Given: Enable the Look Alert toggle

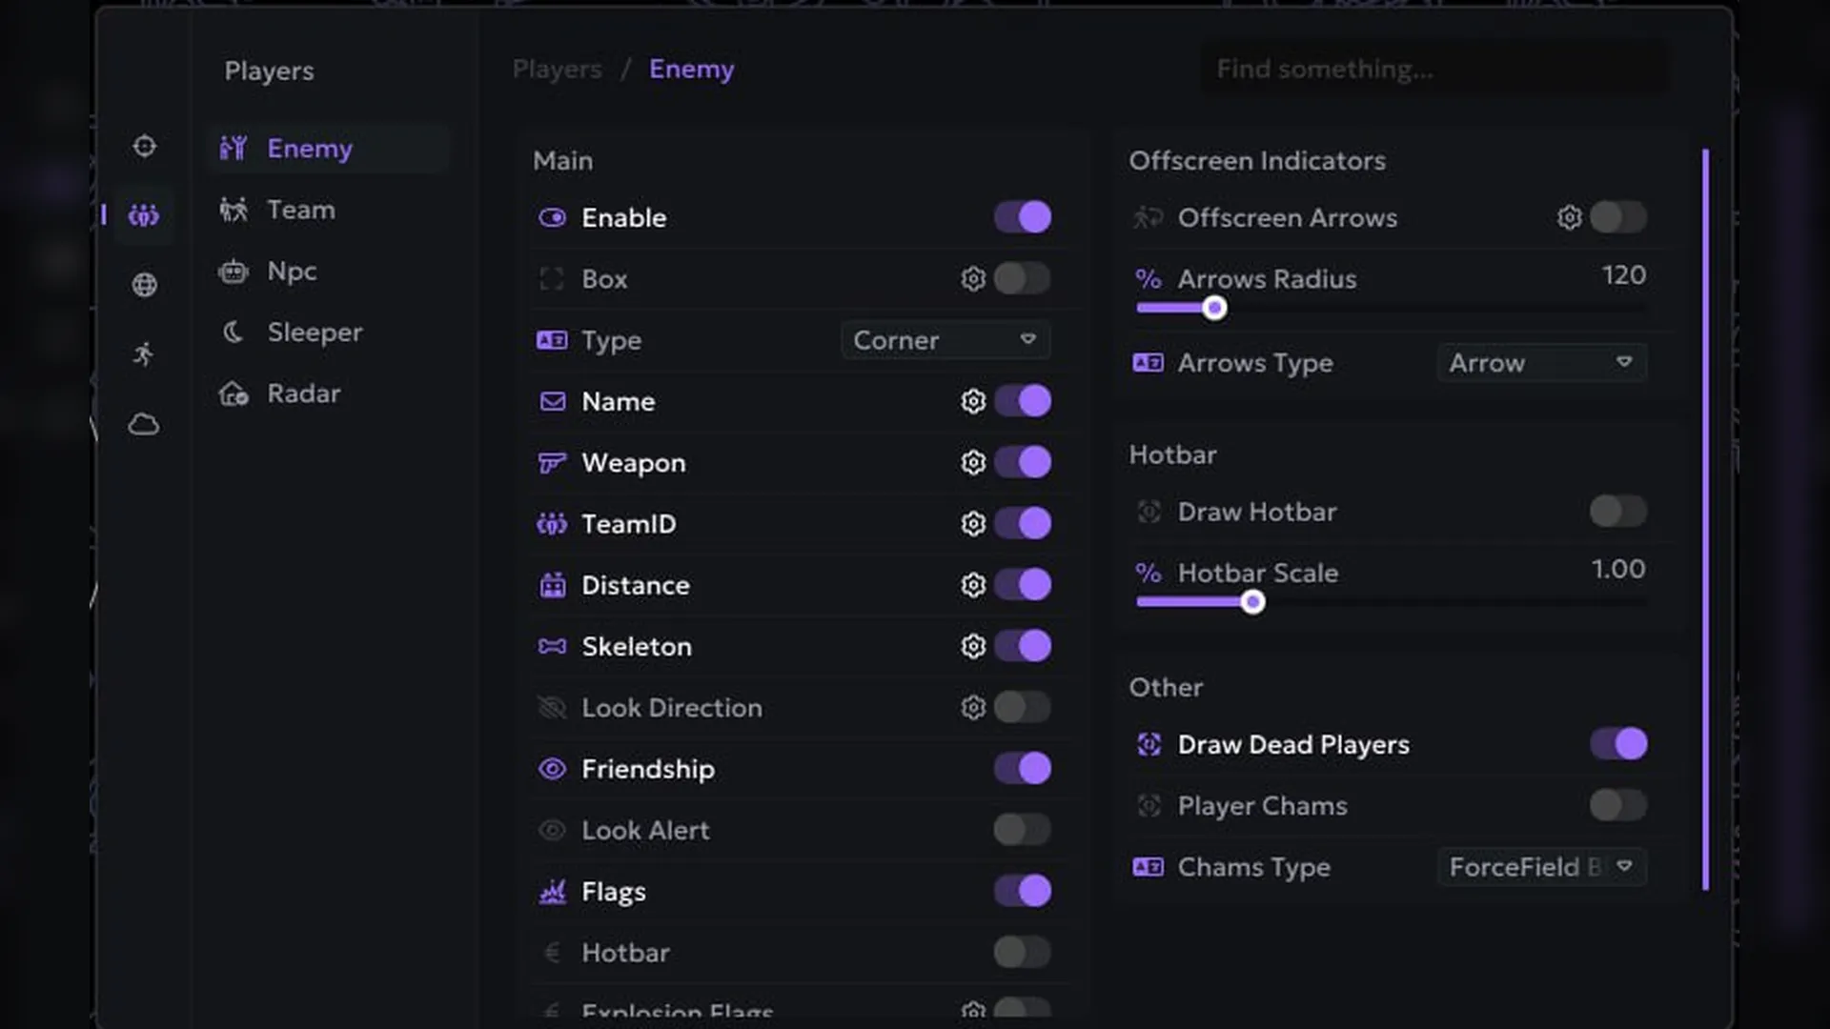Looking at the screenshot, I should coord(1022,830).
